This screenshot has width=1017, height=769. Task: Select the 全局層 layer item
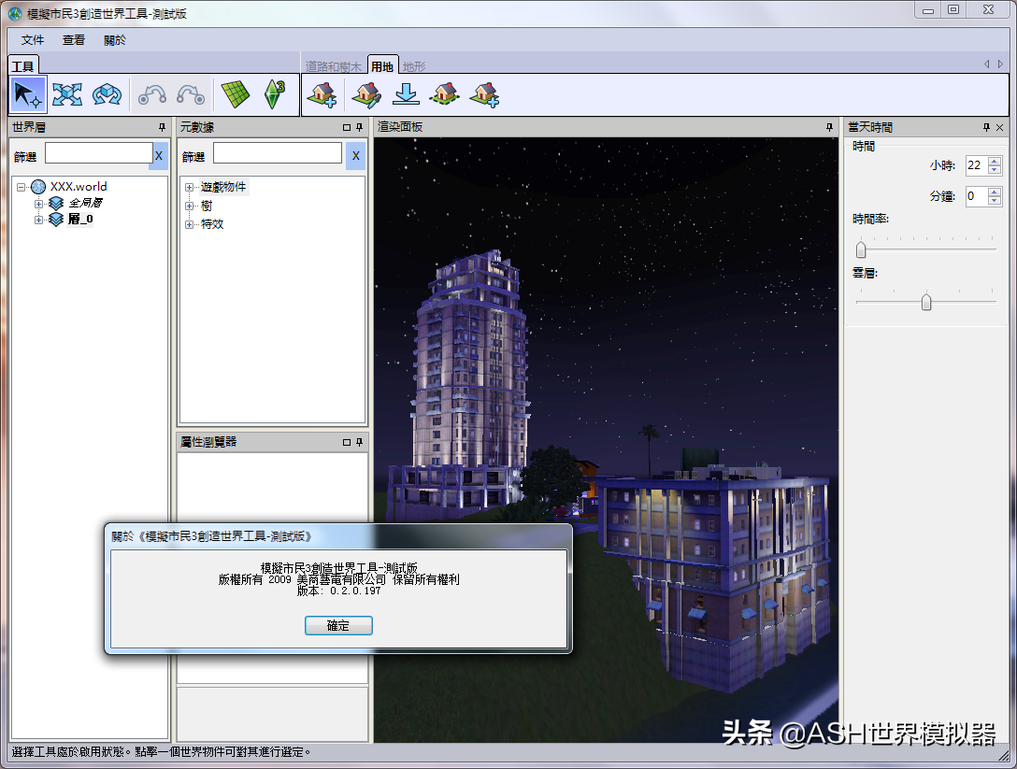86,203
